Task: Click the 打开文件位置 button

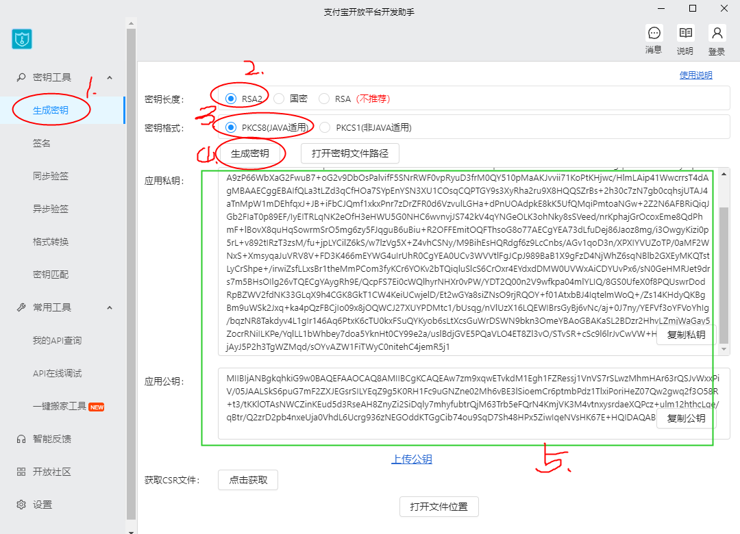Action: point(439,507)
